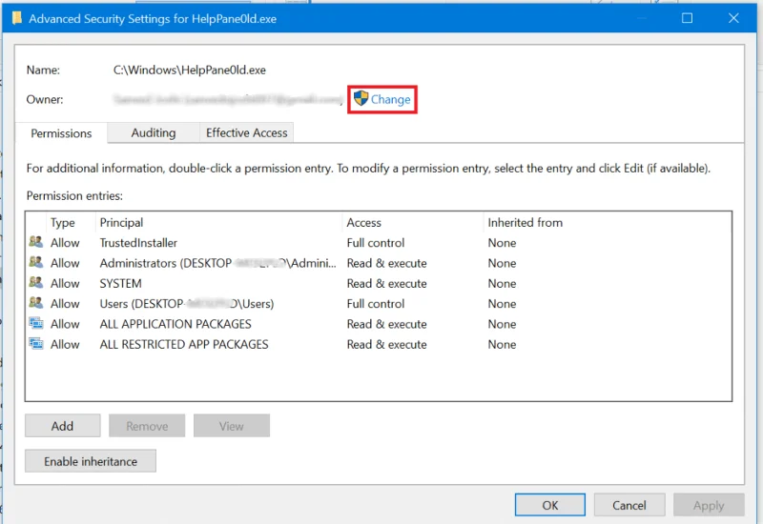This screenshot has width=763, height=524.
Task: Click the Add button
Action: pos(62,426)
